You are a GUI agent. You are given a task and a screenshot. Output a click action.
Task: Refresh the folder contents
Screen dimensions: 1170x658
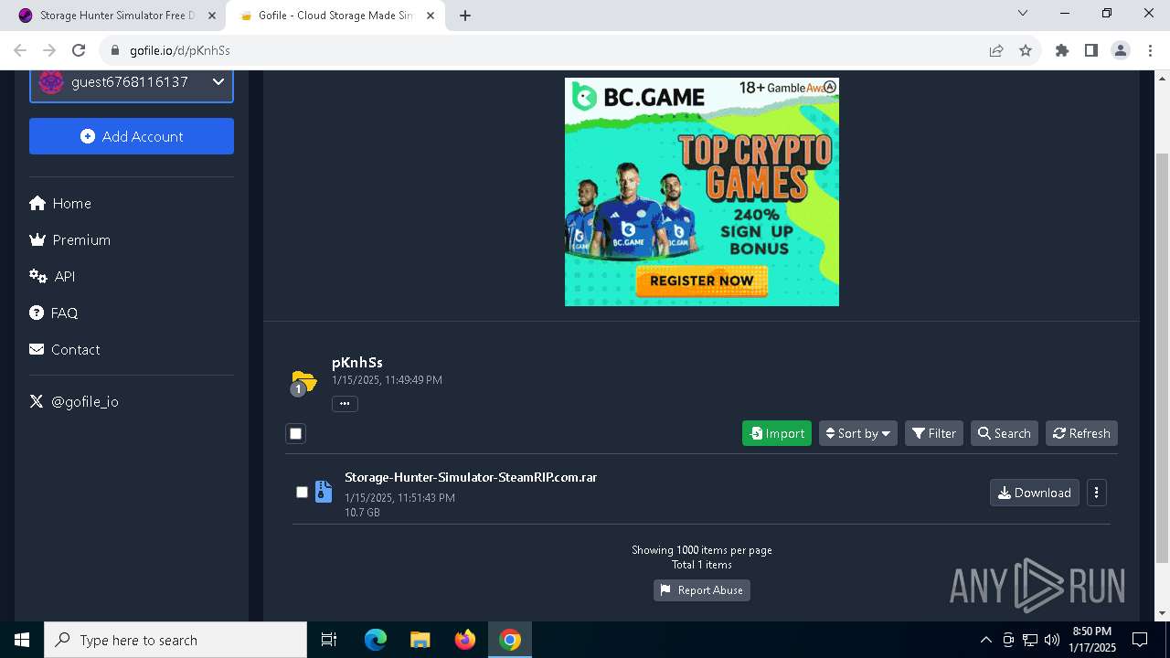[x=1081, y=433]
